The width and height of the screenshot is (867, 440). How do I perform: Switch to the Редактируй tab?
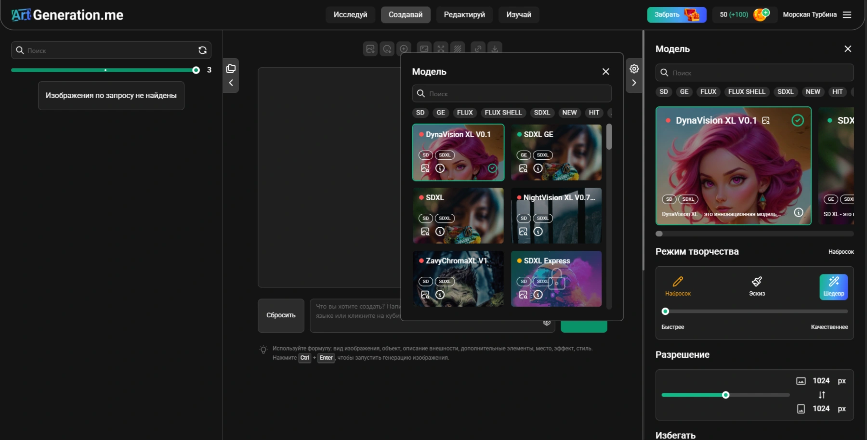[464, 14]
